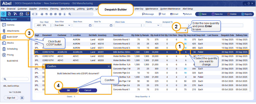Image resolution: width=256 pixels, height=104 pixels.
Task: Expand the Date Filter dropdown
Action: 69,25
